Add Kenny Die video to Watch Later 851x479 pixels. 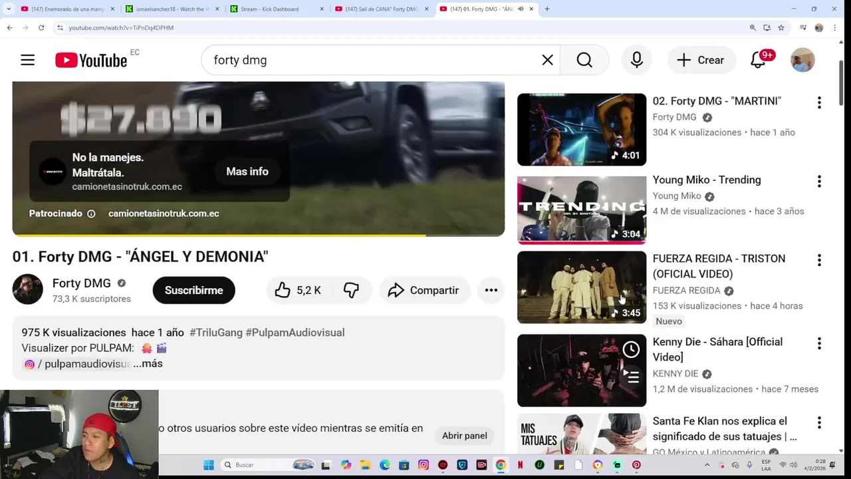(631, 349)
